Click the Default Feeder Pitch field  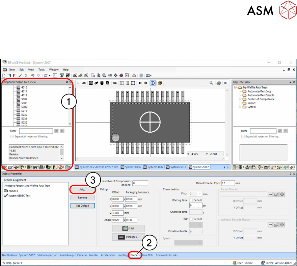coord(228,183)
